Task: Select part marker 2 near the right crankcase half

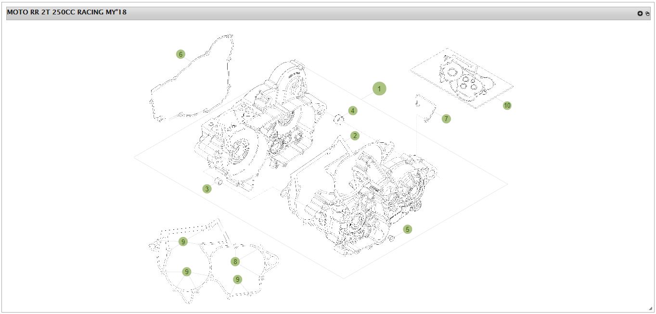Action: pyautogui.click(x=355, y=136)
